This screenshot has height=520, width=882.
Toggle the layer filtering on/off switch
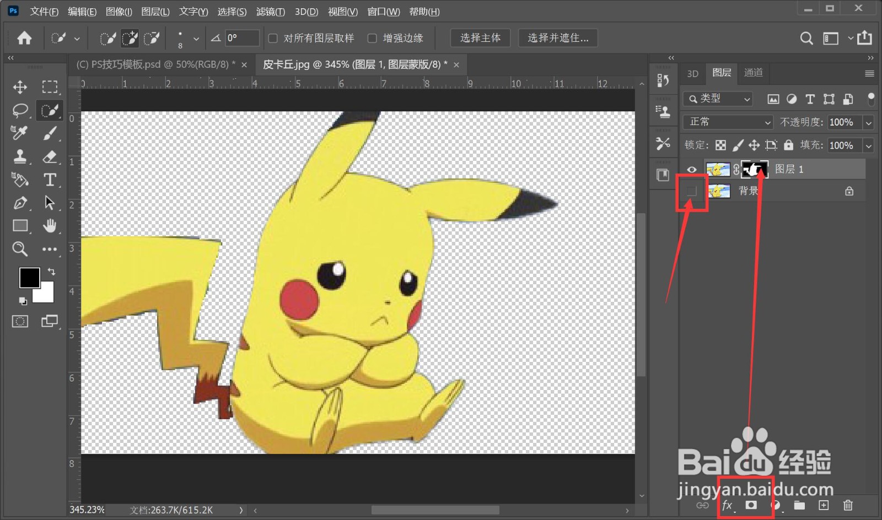[x=871, y=99]
